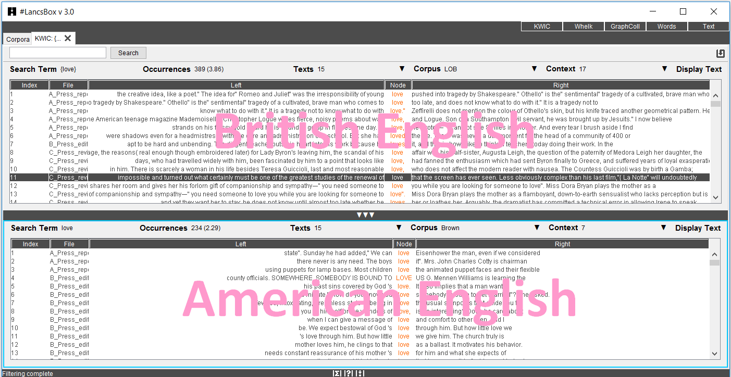Open the Whelk tool
731x377 pixels.
click(584, 27)
